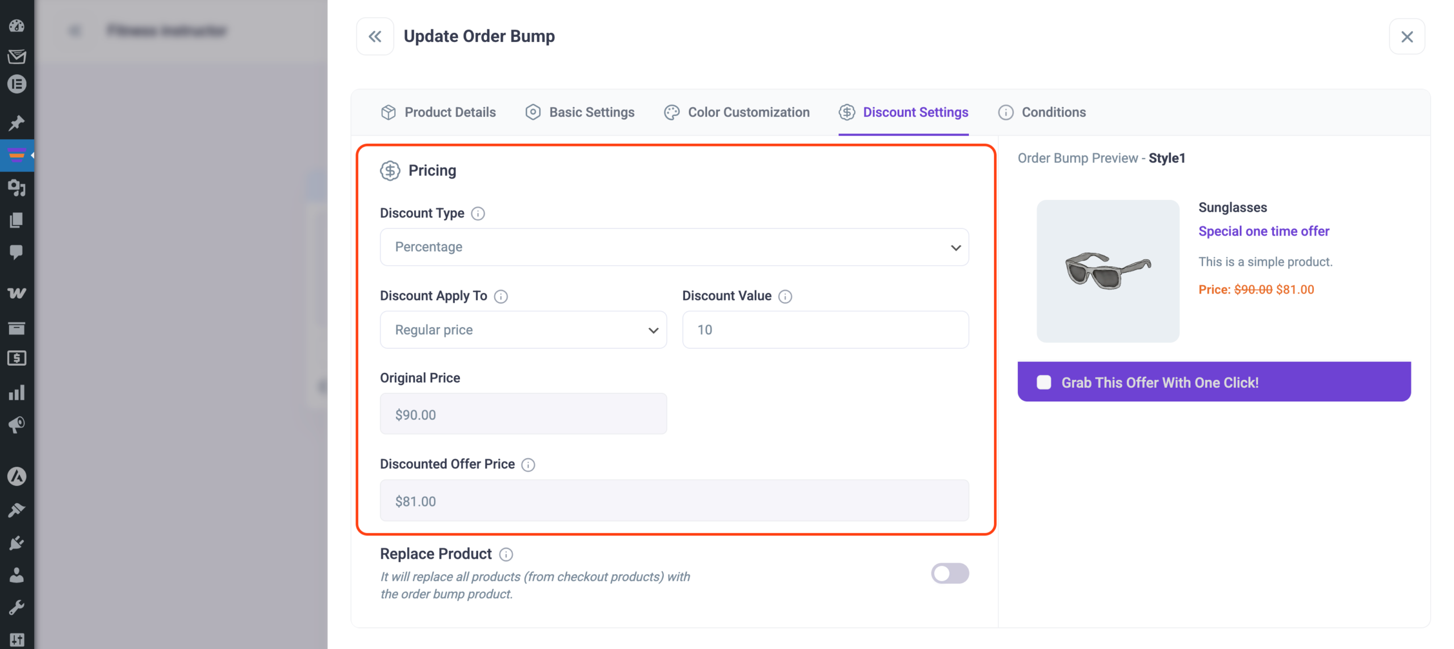Open the analytics bar chart sidebar icon

17,392
